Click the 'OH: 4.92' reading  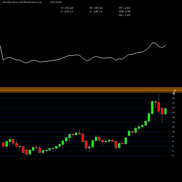[x=124, y=12]
